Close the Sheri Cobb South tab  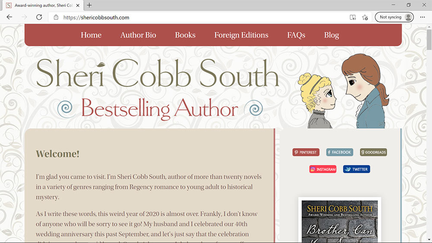78,5
